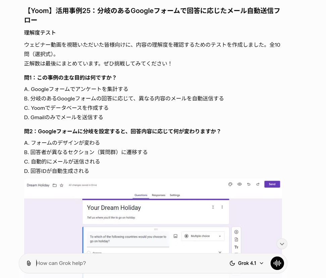The width and height of the screenshot is (326, 278).
Task: Select answer D. 回答IDが自動生成される
Action: pyautogui.click(x=56, y=171)
